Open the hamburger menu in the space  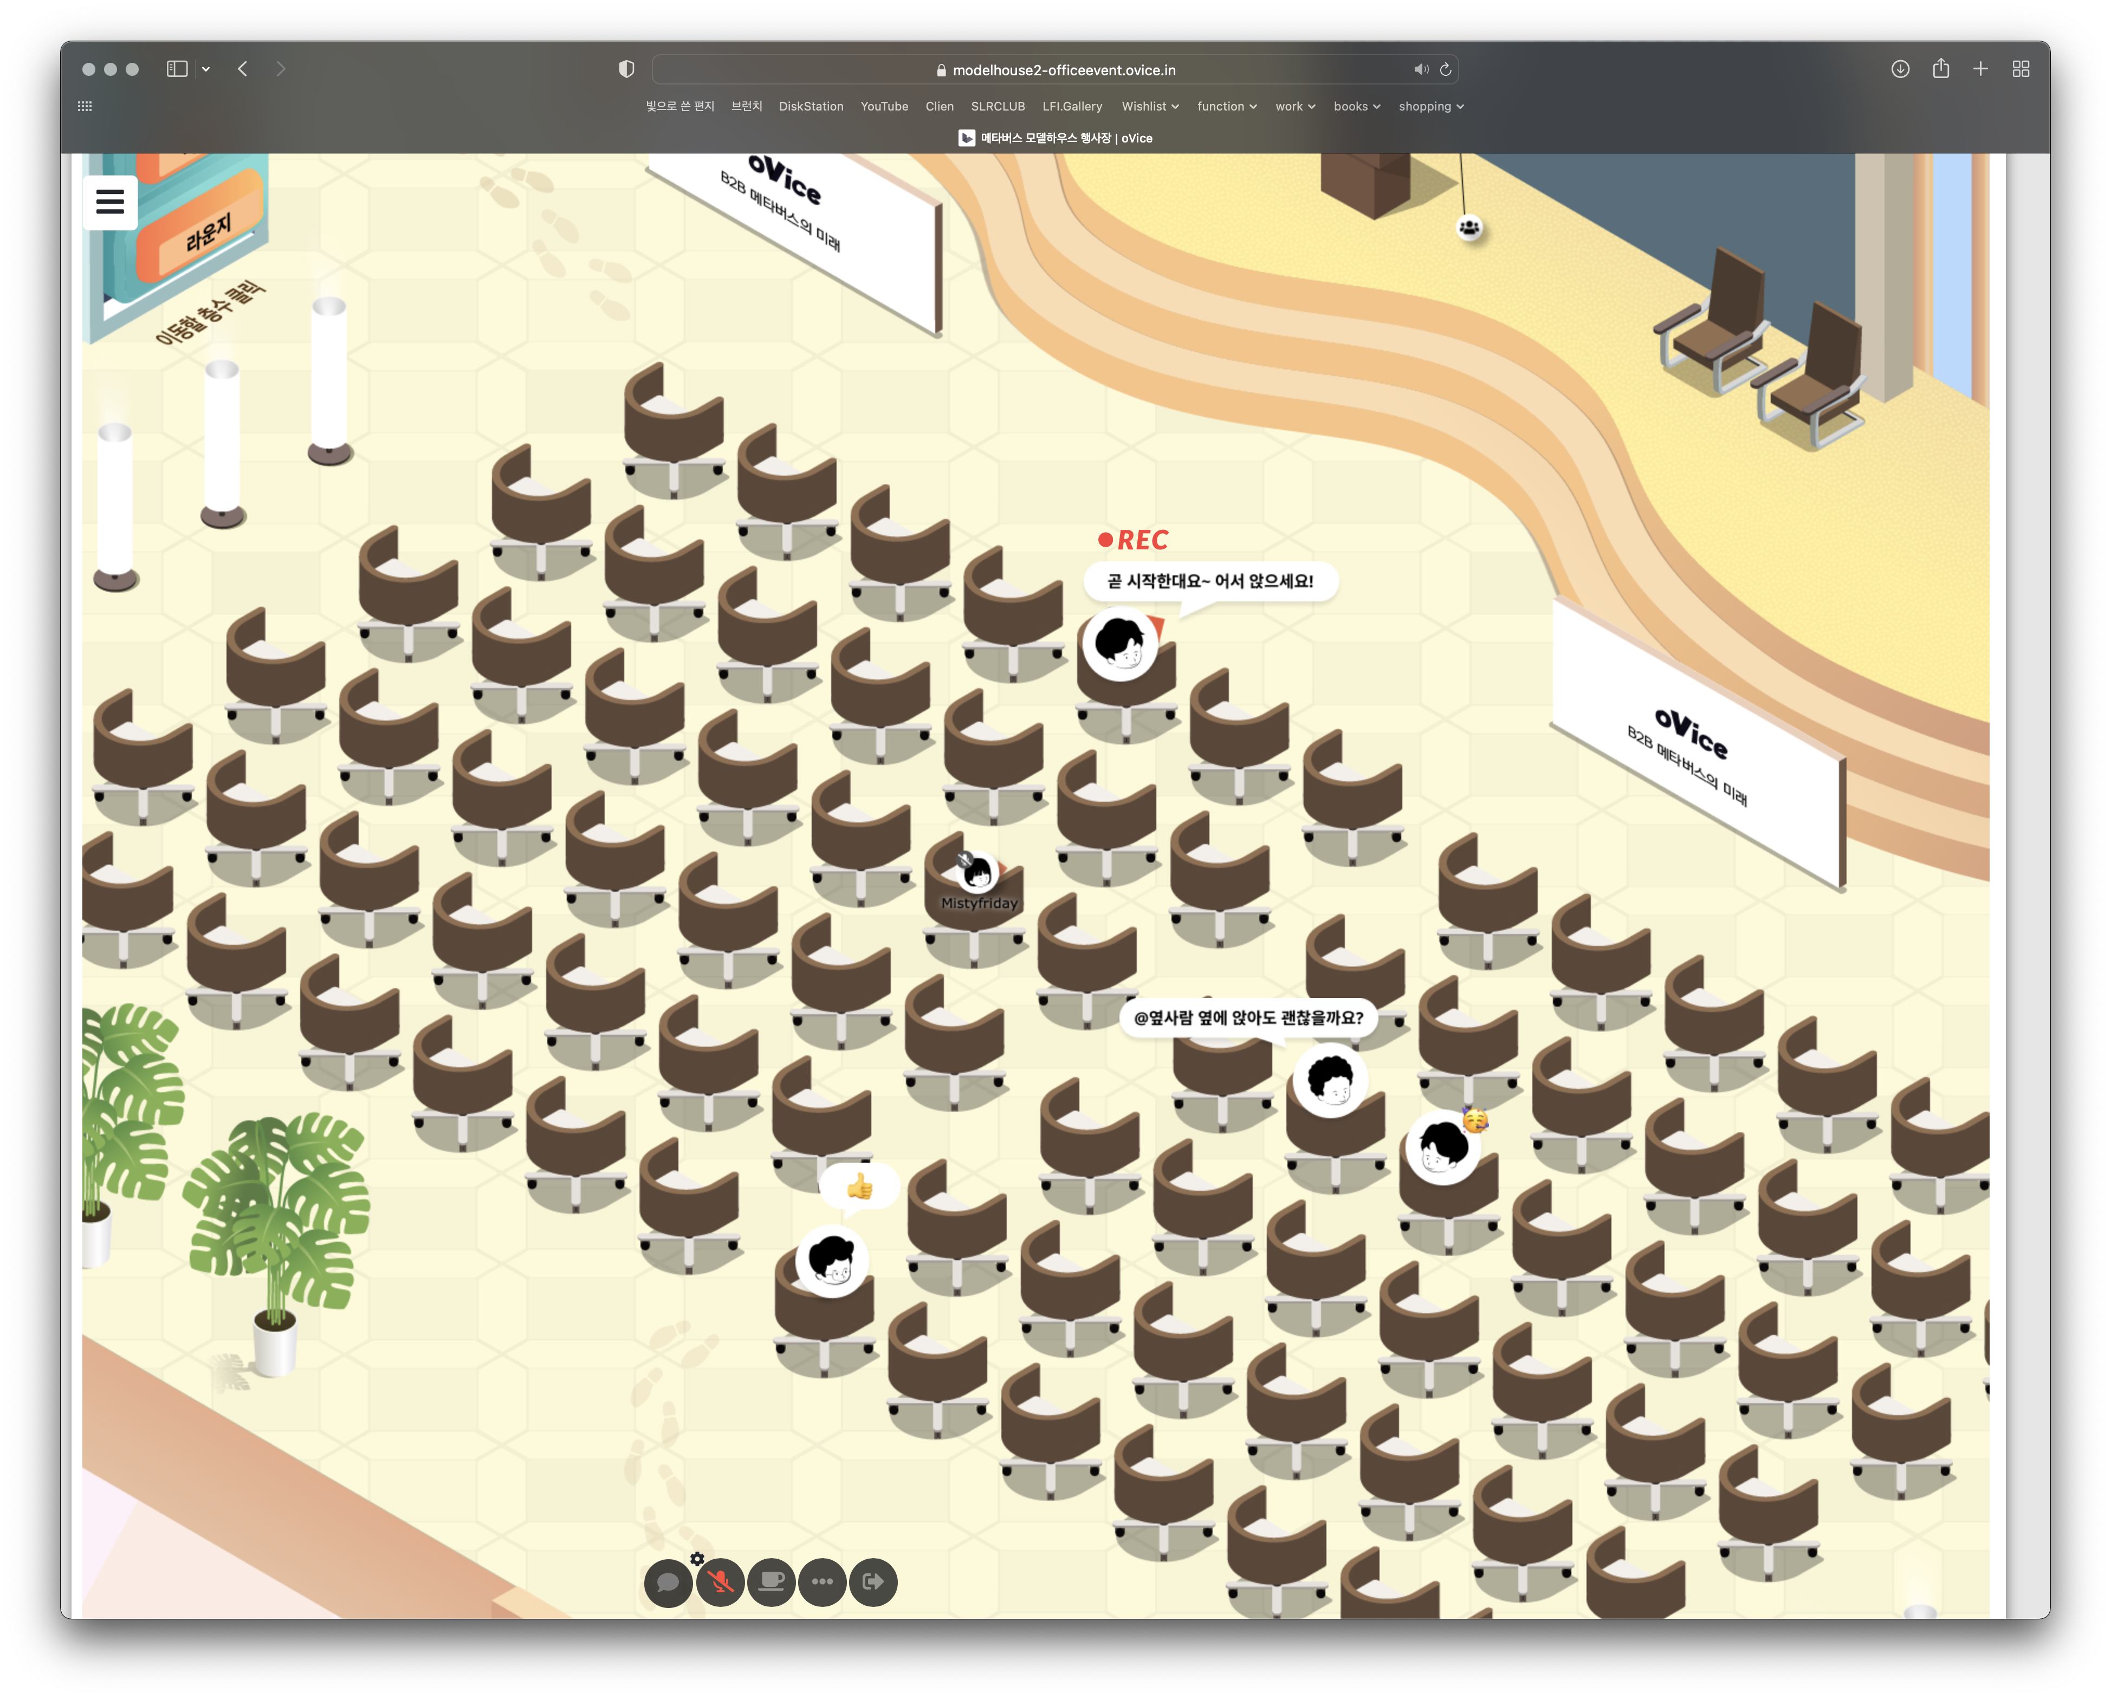[x=109, y=203]
